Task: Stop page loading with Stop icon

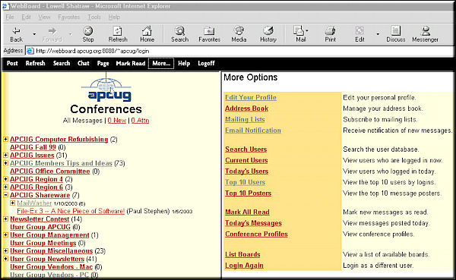Action: coord(88,34)
